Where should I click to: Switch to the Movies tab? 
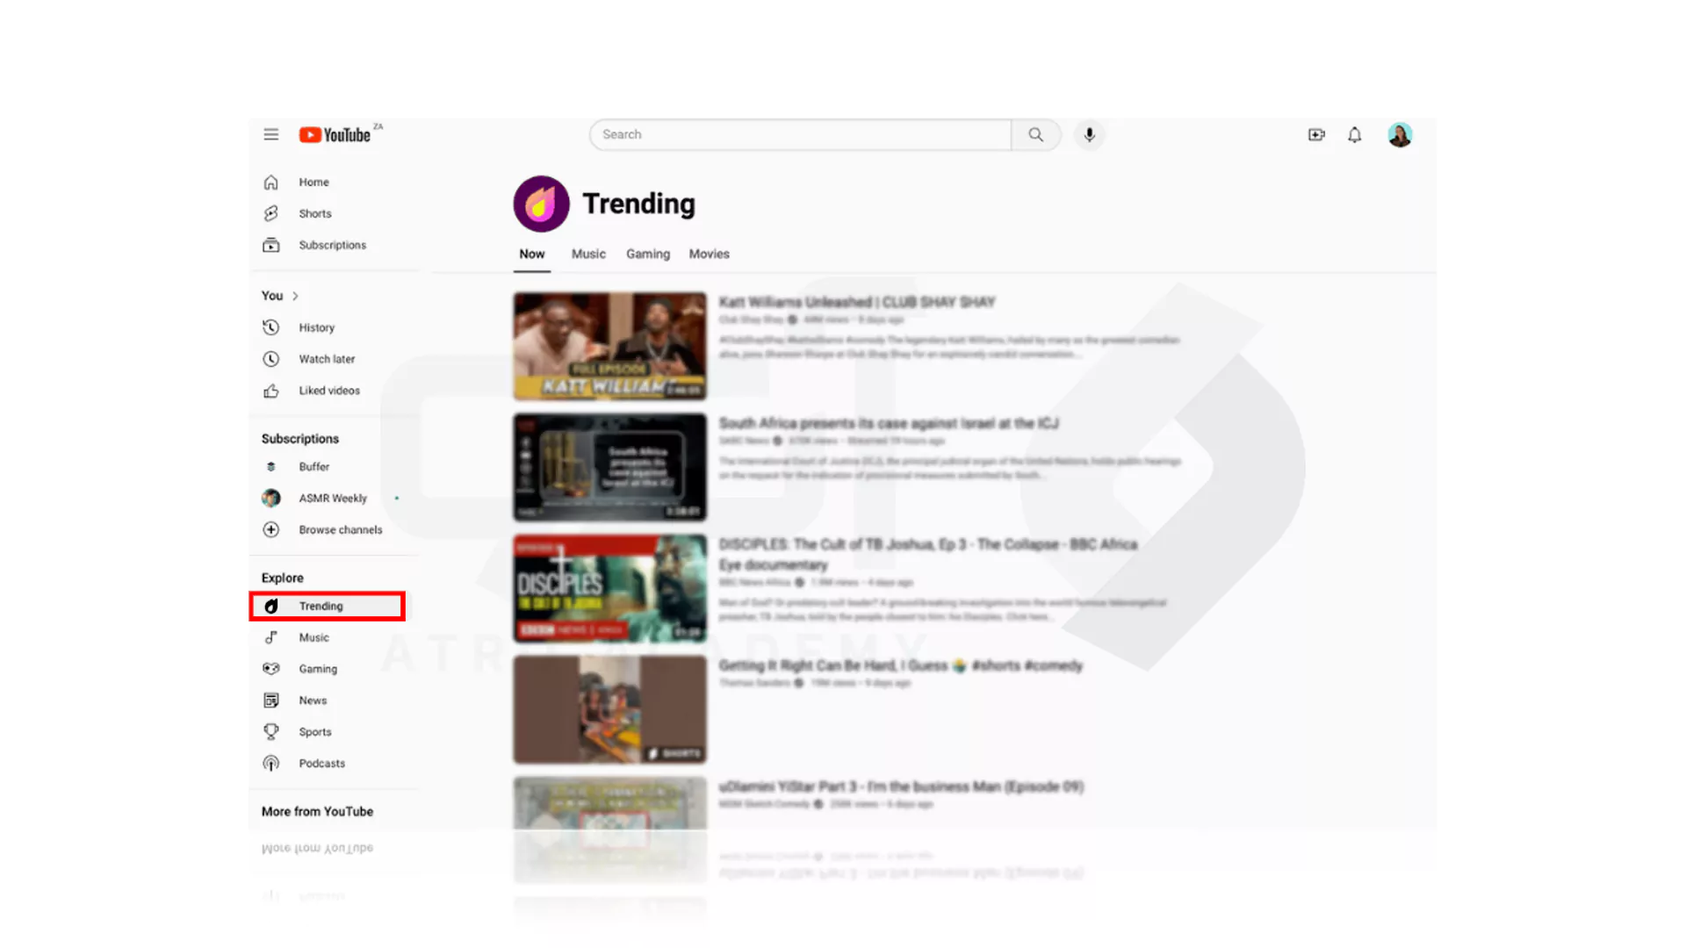coord(709,254)
